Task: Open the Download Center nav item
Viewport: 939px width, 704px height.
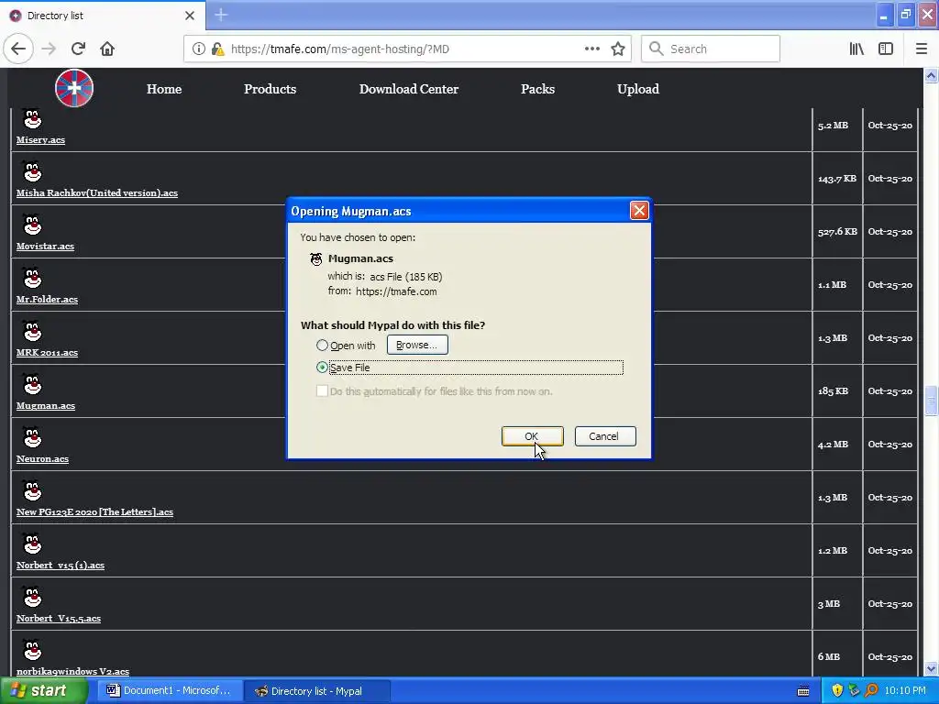Action: [x=409, y=89]
